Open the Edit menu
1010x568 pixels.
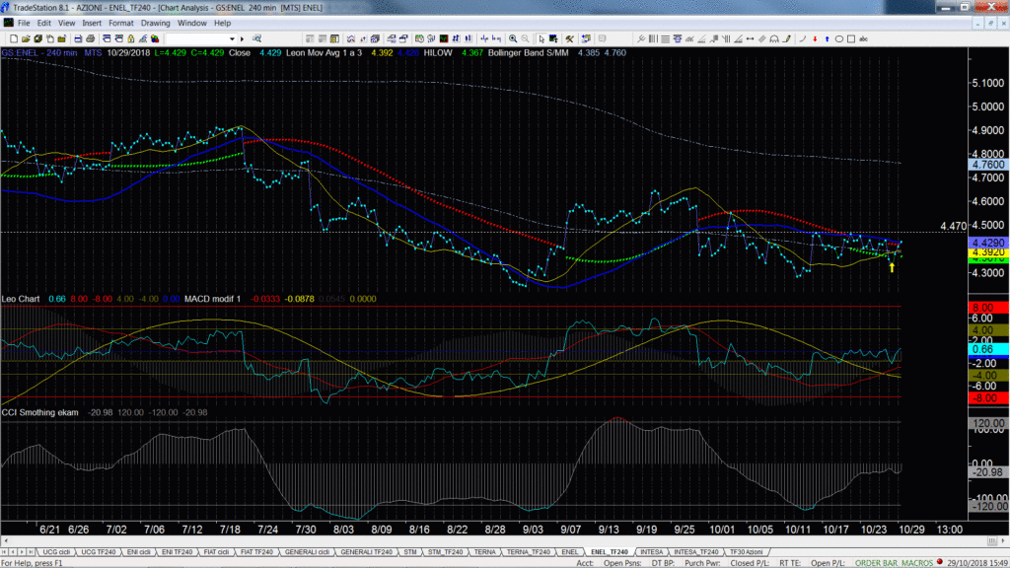point(43,24)
